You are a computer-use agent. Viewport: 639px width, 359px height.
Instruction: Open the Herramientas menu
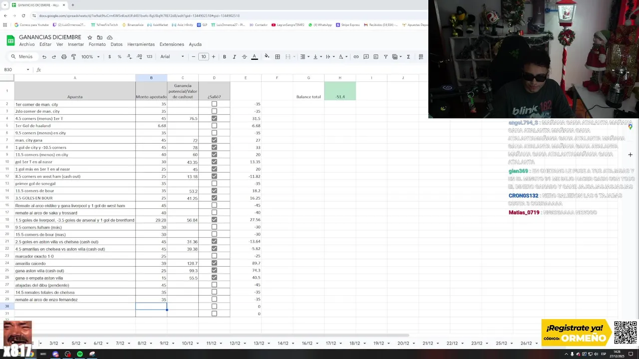(x=141, y=44)
